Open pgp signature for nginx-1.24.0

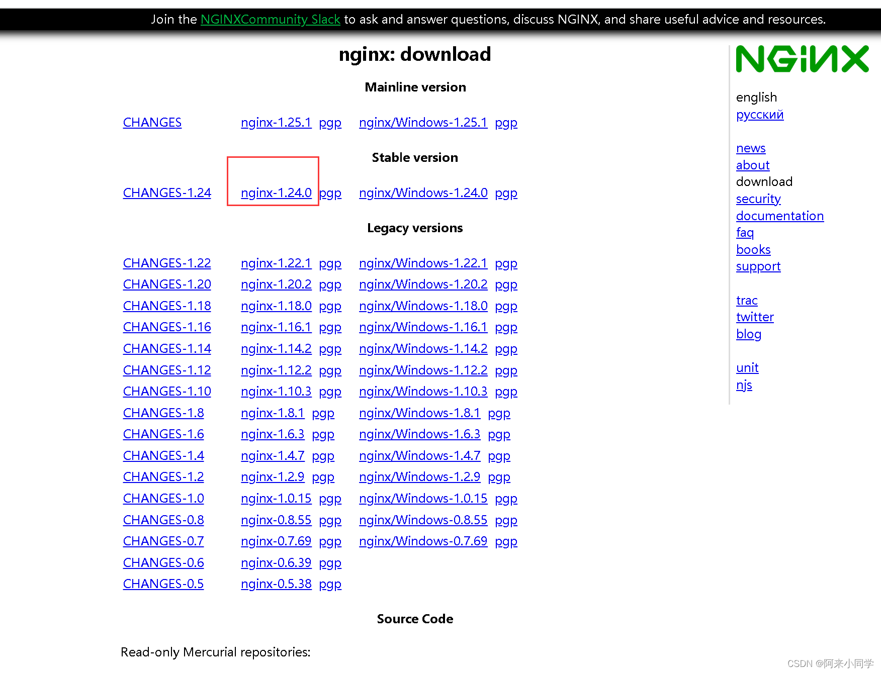[330, 193]
